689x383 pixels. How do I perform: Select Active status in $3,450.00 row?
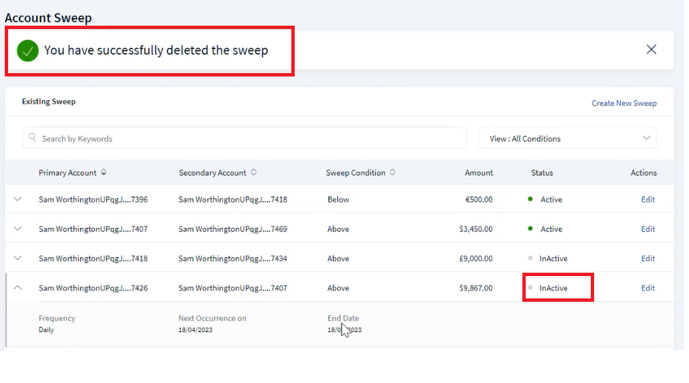tap(545, 229)
